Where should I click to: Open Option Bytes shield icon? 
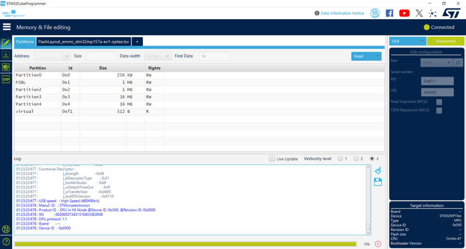click(x=6, y=67)
